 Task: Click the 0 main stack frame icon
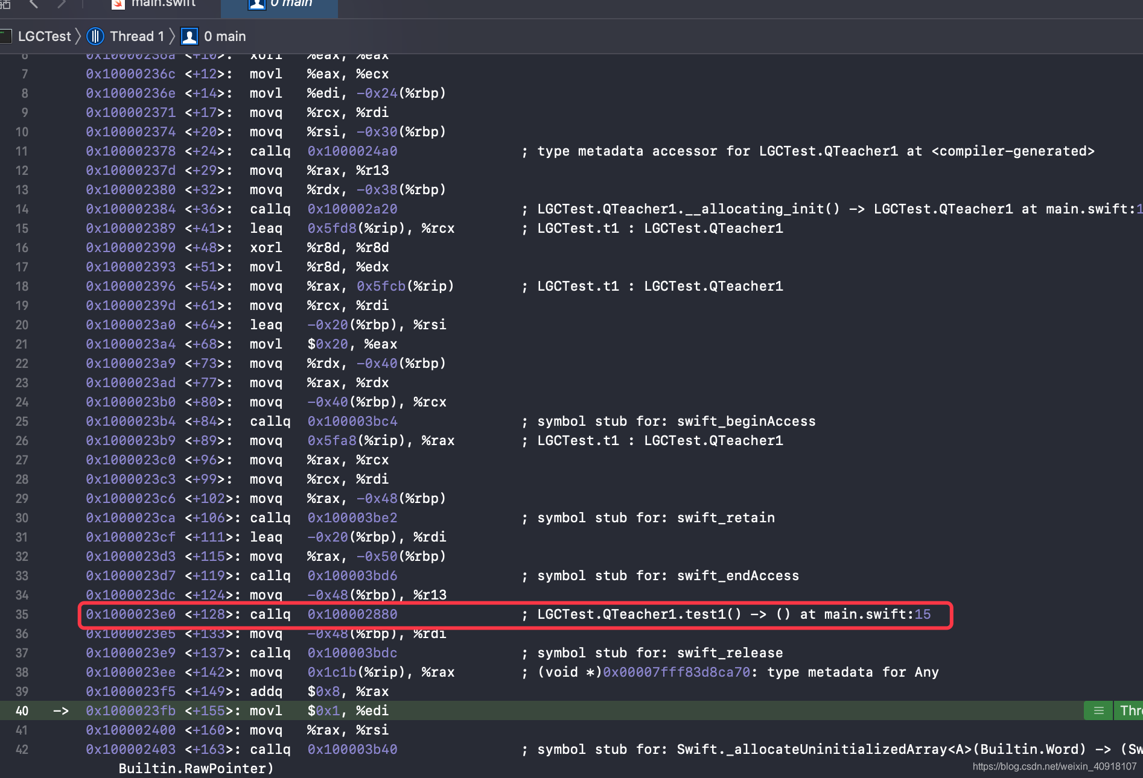coord(189,36)
